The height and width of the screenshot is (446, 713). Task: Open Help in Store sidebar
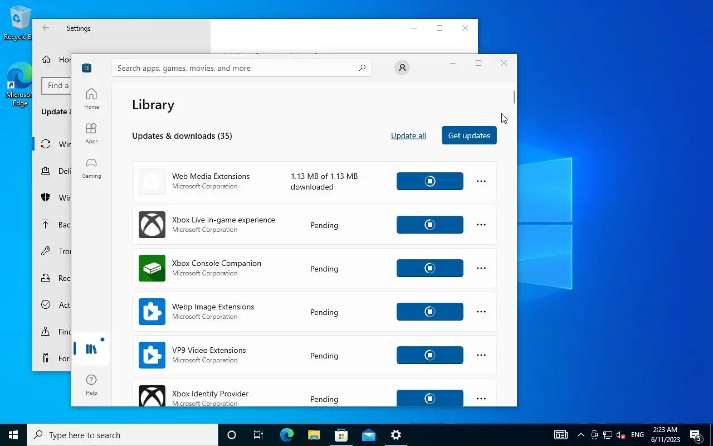point(91,385)
